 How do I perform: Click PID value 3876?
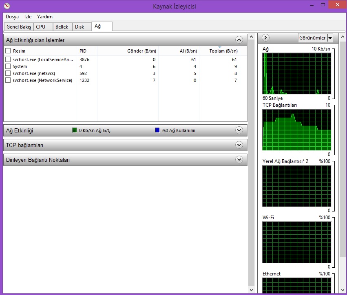pyautogui.click(x=84, y=59)
